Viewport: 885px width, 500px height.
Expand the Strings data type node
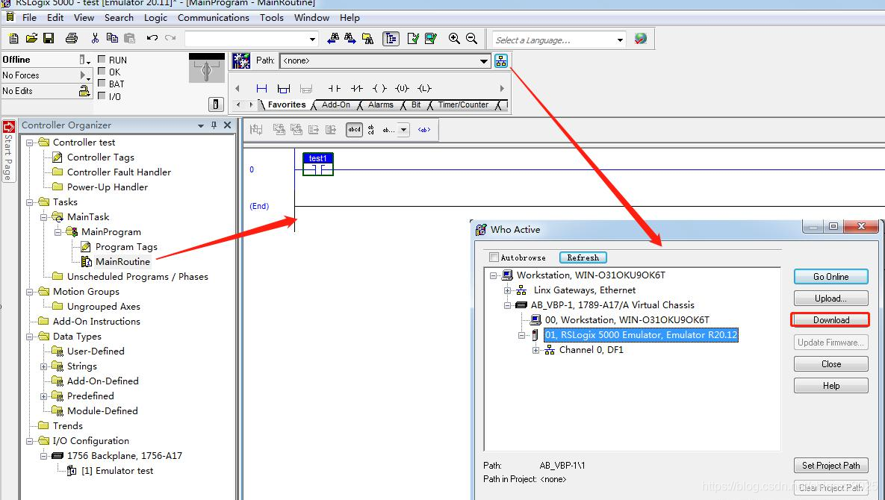pyautogui.click(x=43, y=366)
